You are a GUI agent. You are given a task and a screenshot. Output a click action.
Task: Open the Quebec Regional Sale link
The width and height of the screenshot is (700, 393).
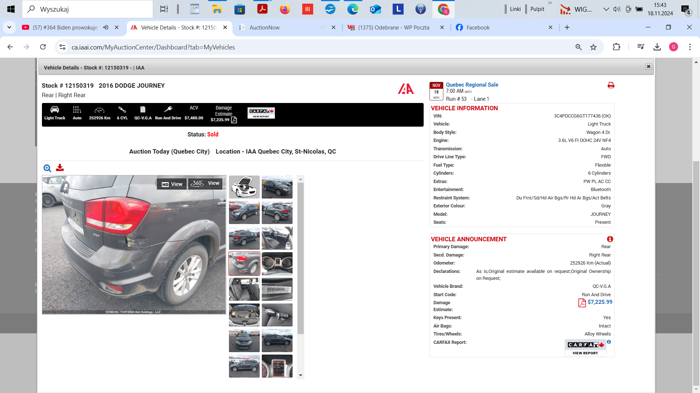pos(472,85)
